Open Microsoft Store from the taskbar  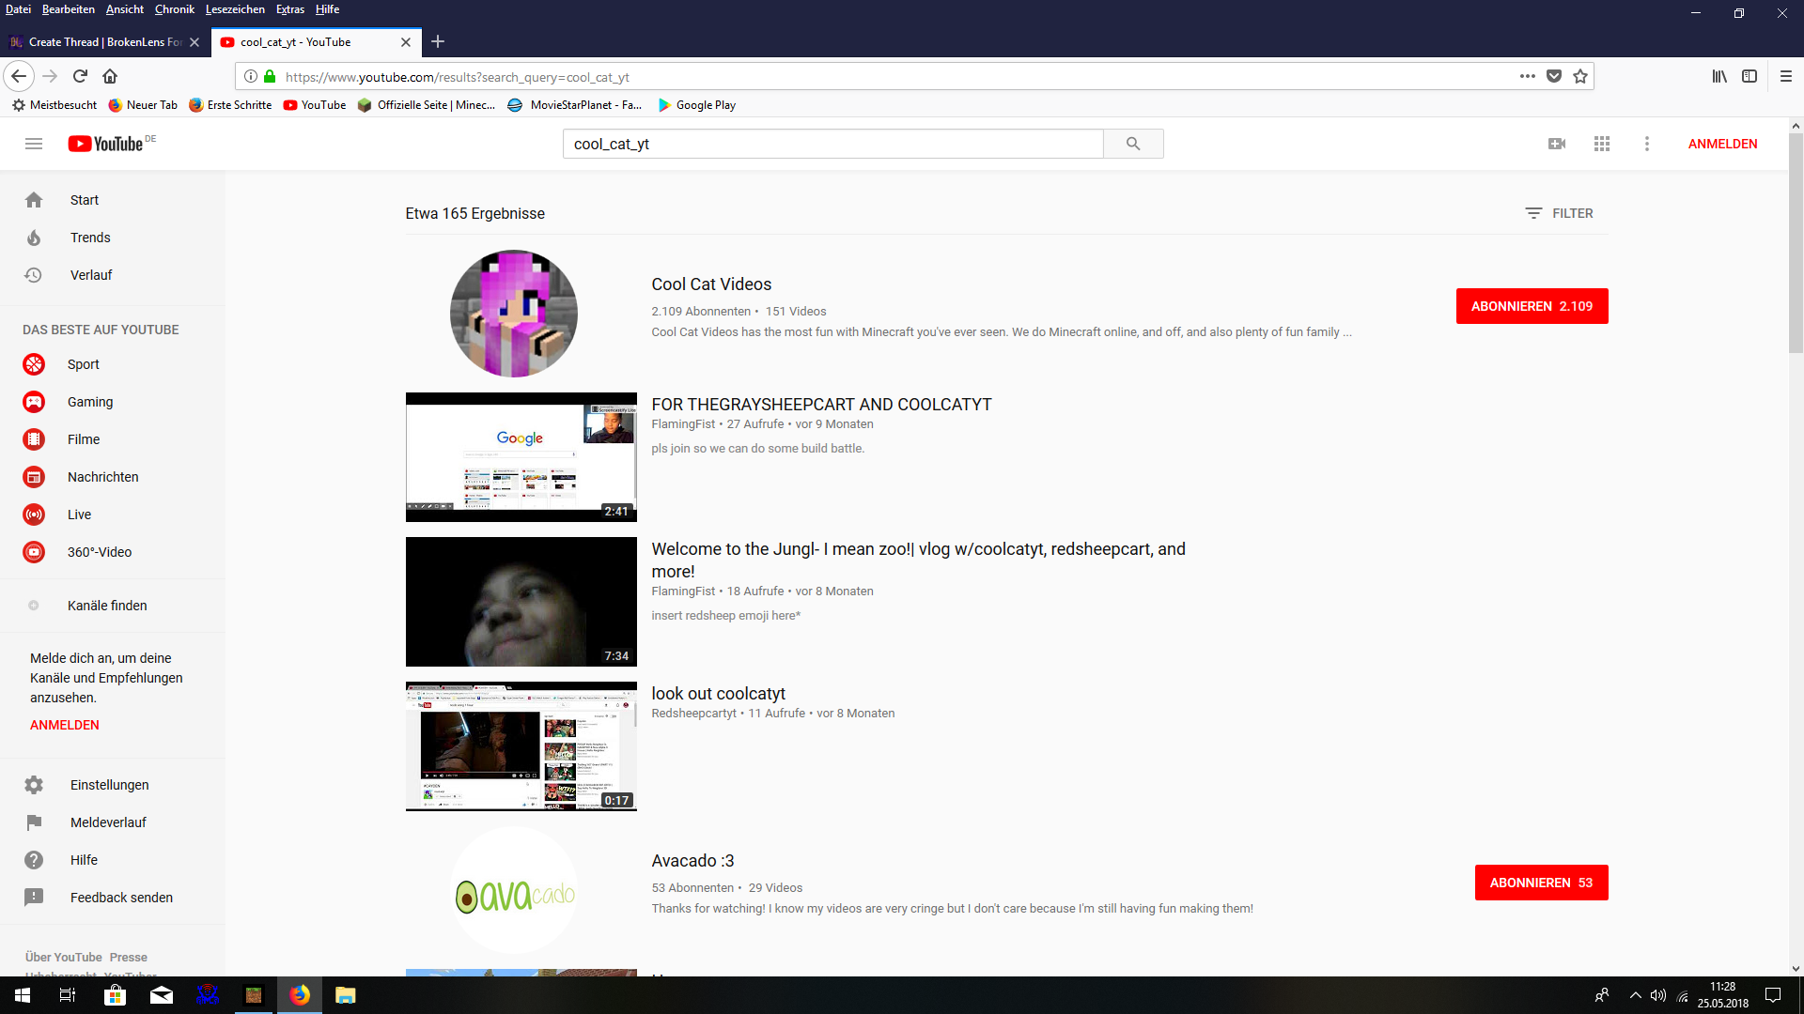115,995
